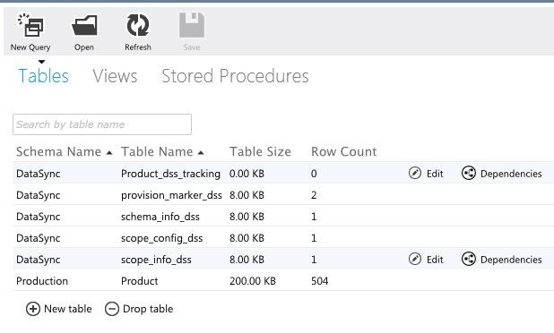The width and height of the screenshot is (554, 333).
Task: Click the Drop table label
Action: coord(148,309)
